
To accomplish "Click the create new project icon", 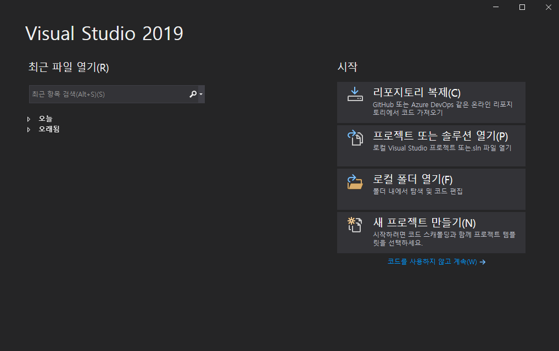I will [355, 225].
